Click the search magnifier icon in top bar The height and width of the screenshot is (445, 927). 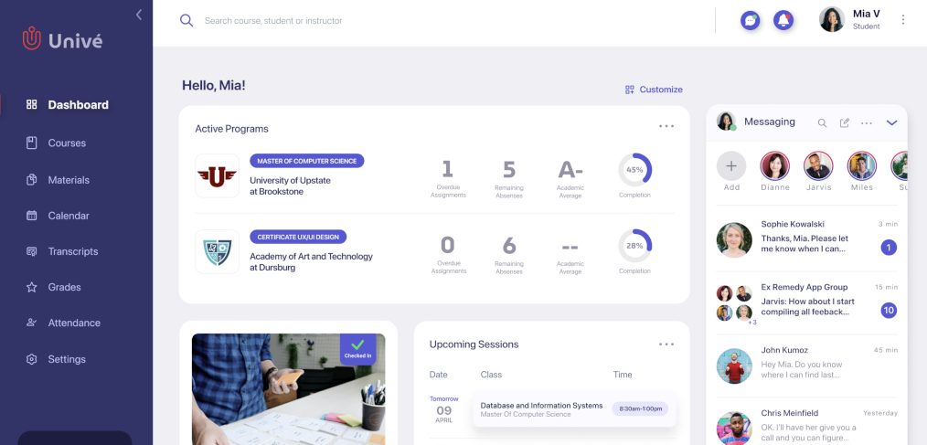pyautogui.click(x=186, y=21)
